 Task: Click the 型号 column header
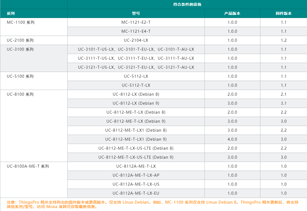136,13
